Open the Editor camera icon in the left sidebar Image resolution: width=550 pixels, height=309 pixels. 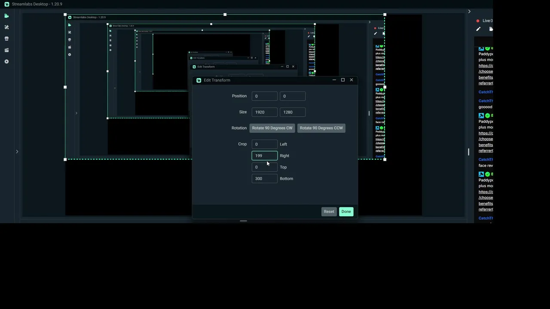pyautogui.click(x=6, y=16)
